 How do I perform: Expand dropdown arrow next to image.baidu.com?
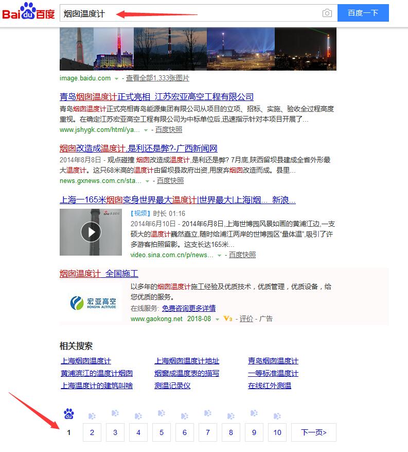(117, 79)
